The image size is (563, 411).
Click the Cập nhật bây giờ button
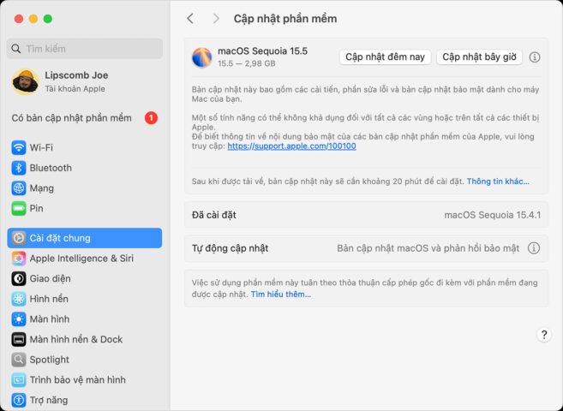[479, 57]
